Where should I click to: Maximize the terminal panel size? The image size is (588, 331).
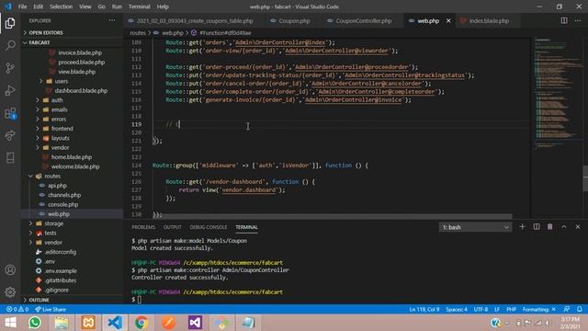point(563,227)
